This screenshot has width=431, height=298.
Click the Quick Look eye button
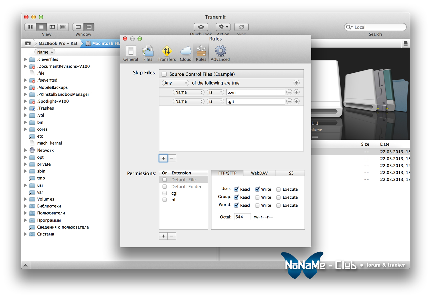(x=201, y=27)
